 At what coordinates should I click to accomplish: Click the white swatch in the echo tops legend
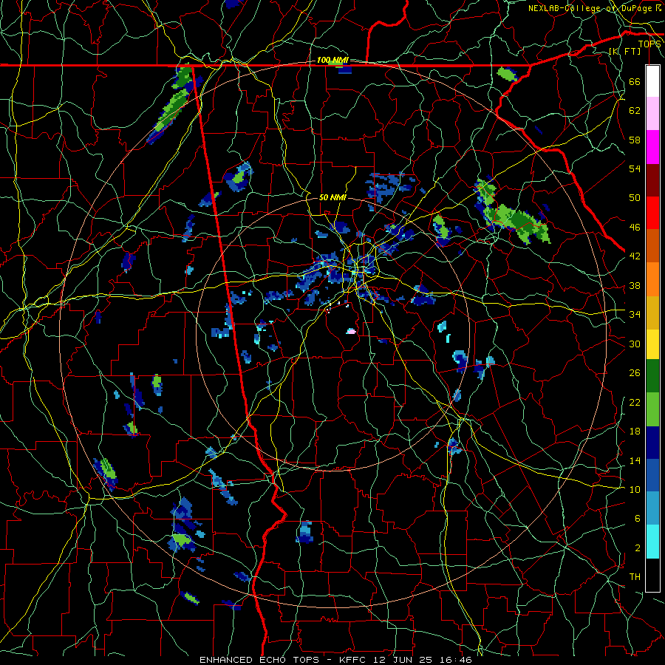click(652, 81)
